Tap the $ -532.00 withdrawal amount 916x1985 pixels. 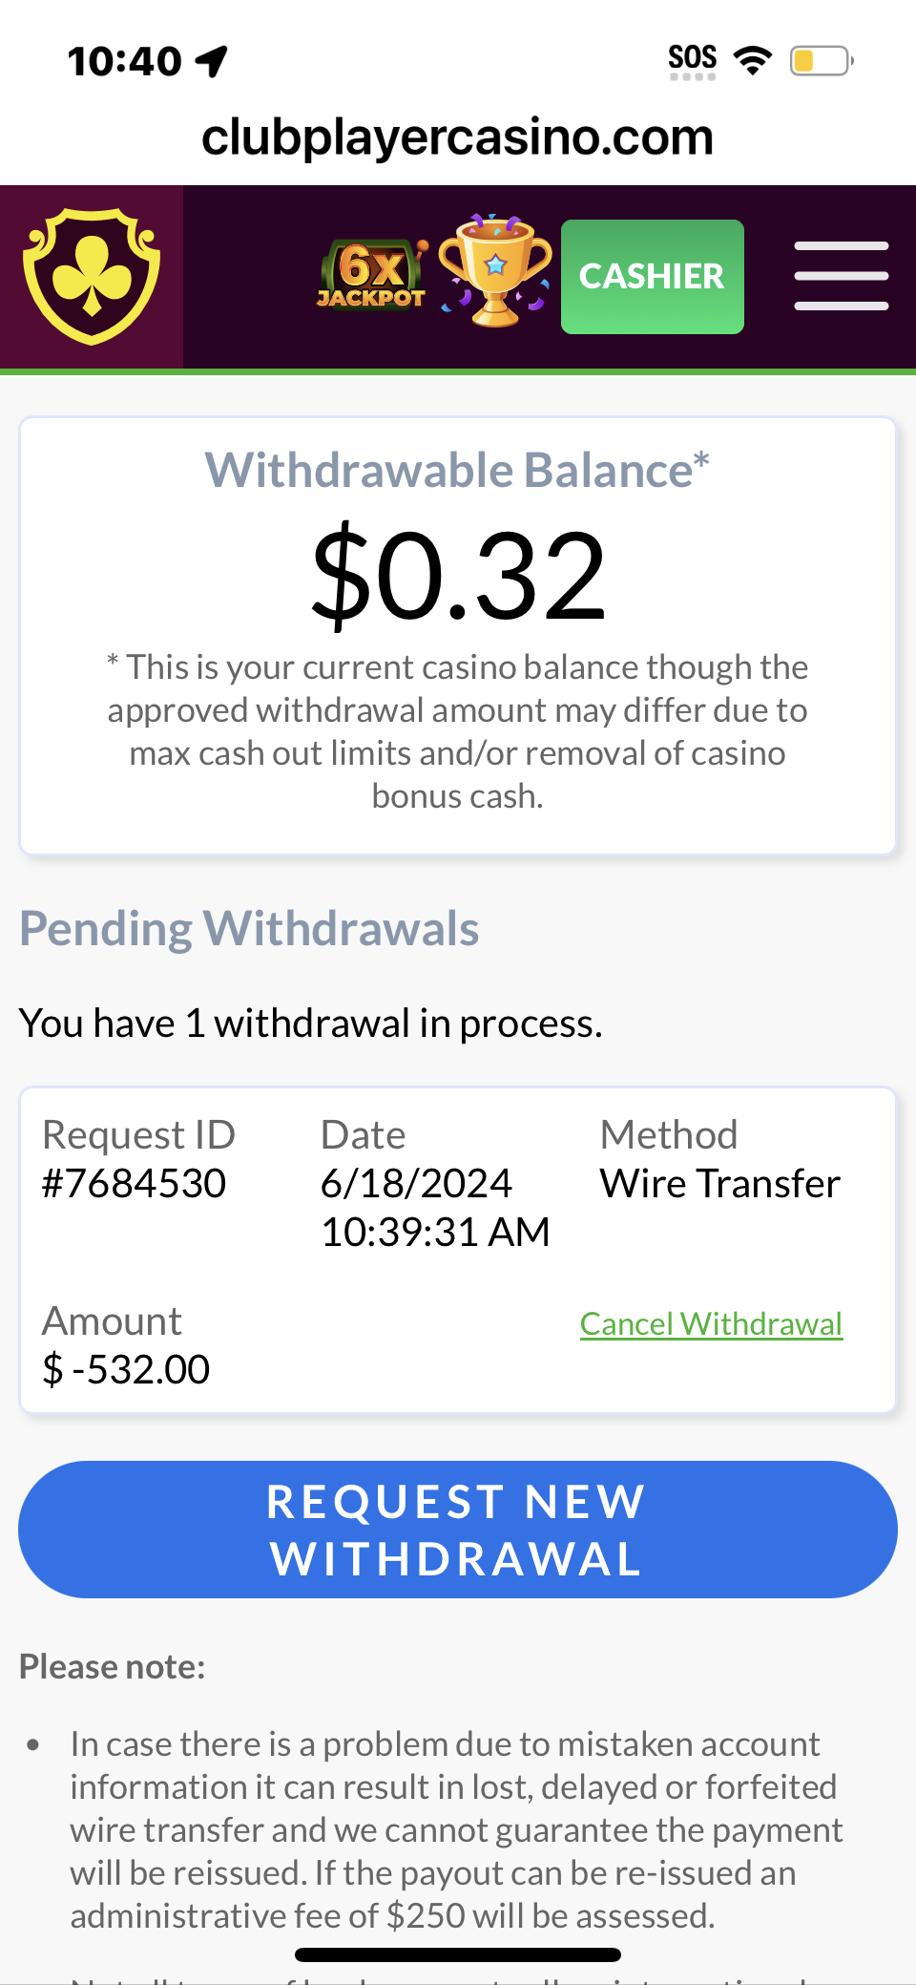click(x=126, y=1369)
